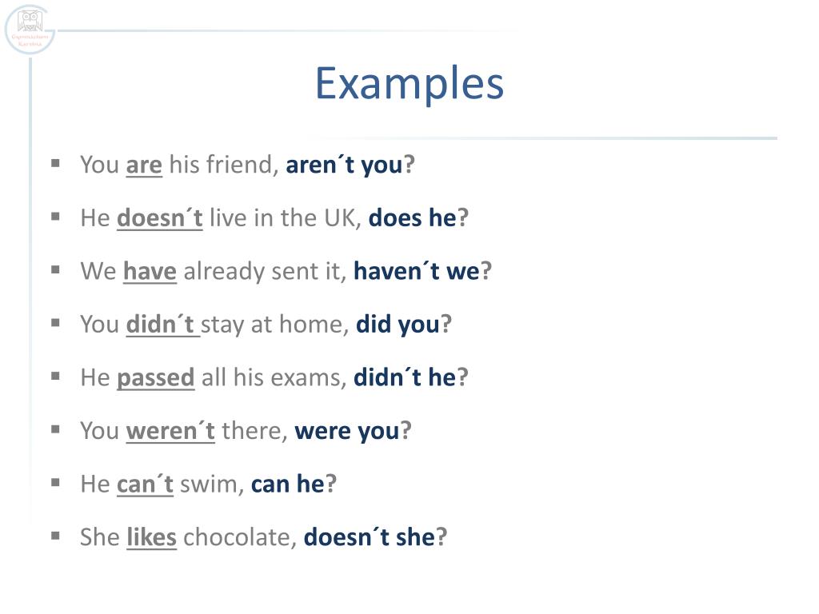Select the underlined word 'have'
Image resolution: width=819 pixels, height=614 pixels.
tap(150, 272)
